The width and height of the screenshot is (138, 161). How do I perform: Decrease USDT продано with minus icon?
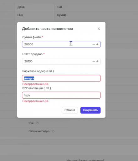click(94, 61)
